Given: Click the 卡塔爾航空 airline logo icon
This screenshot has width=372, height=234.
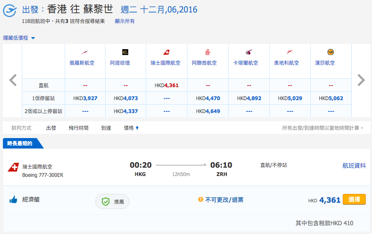Looking at the screenshot, I should [249, 52].
